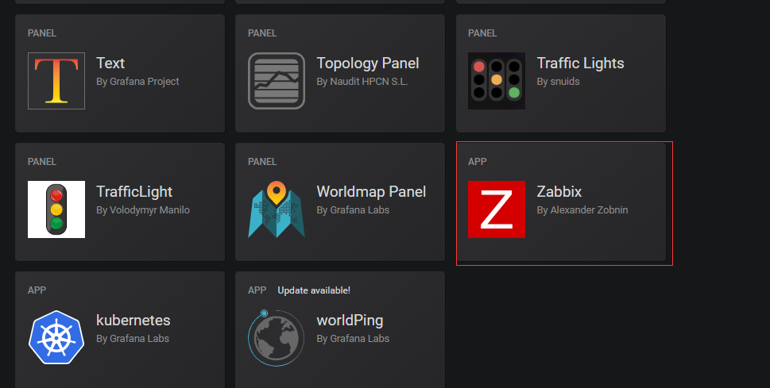The width and height of the screenshot is (770, 388).
Task: Select the Zabbix app title
Action: pyautogui.click(x=559, y=192)
